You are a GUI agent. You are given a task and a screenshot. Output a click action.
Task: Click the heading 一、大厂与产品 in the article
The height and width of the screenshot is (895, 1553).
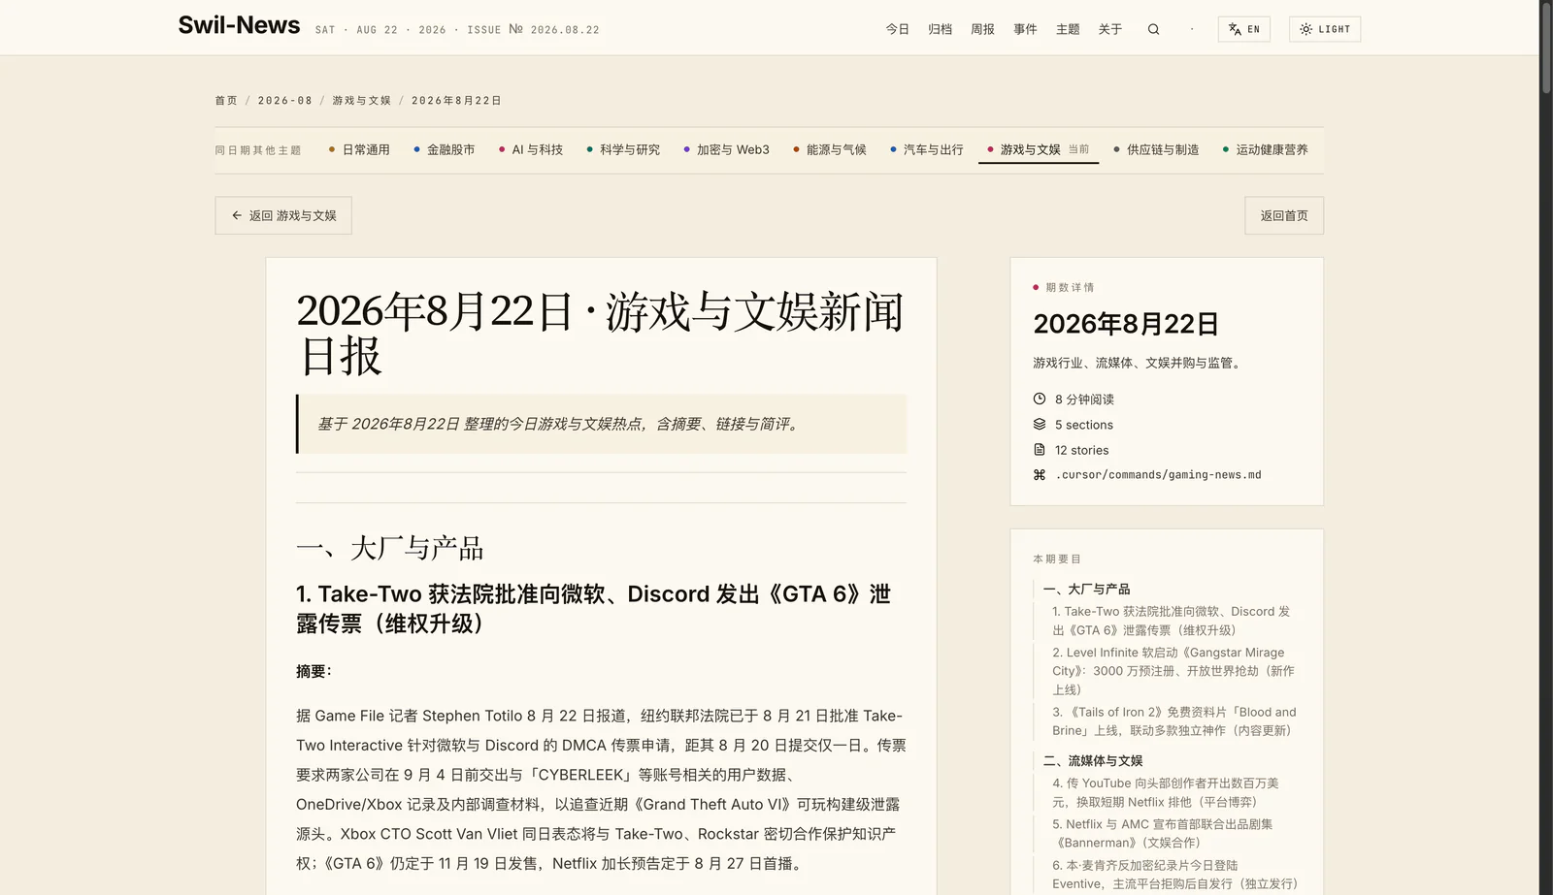(389, 548)
